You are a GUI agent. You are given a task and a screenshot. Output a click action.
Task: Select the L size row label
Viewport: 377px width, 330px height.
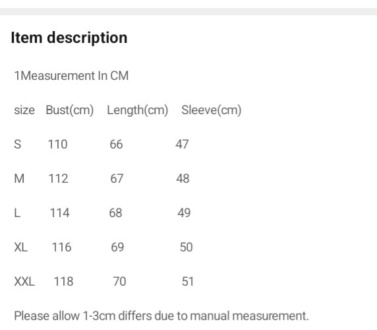[x=17, y=213]
